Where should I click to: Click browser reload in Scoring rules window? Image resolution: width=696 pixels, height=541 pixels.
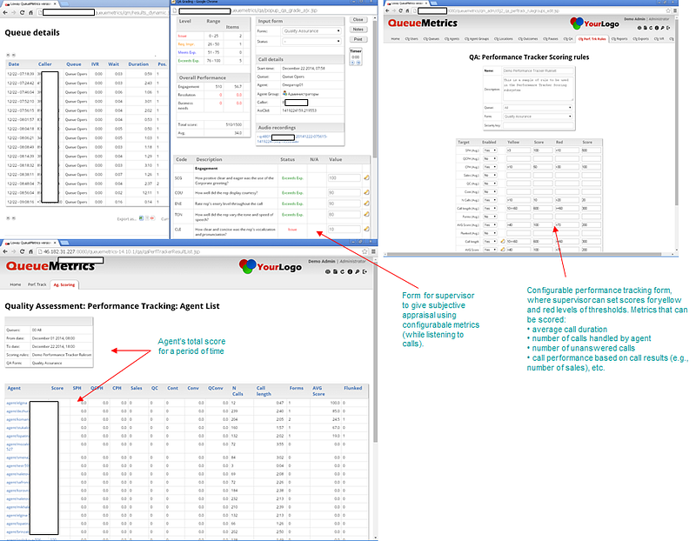(x=401, y=10)
